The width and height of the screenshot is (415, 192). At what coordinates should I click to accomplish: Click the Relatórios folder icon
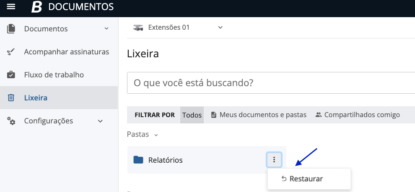(138, 160)
